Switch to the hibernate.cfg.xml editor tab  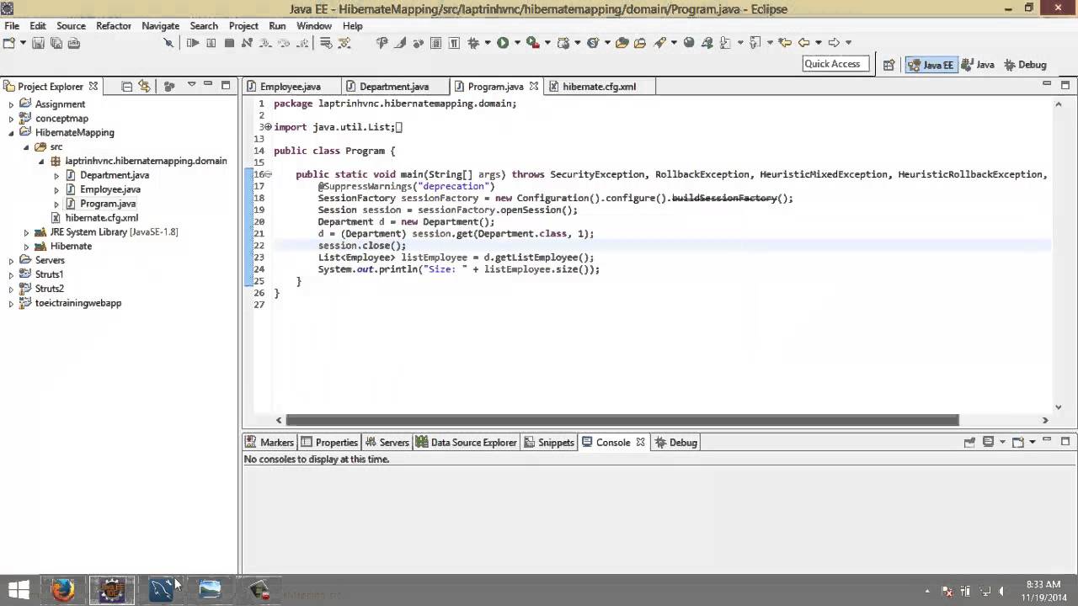[x=599, y=86]
